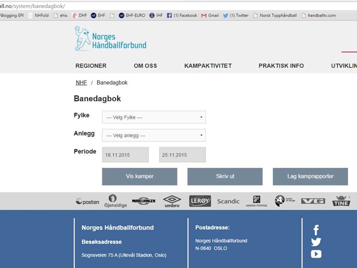Expand the Velg Fylke dropdown
357x268 pixels.
point(154,117)
